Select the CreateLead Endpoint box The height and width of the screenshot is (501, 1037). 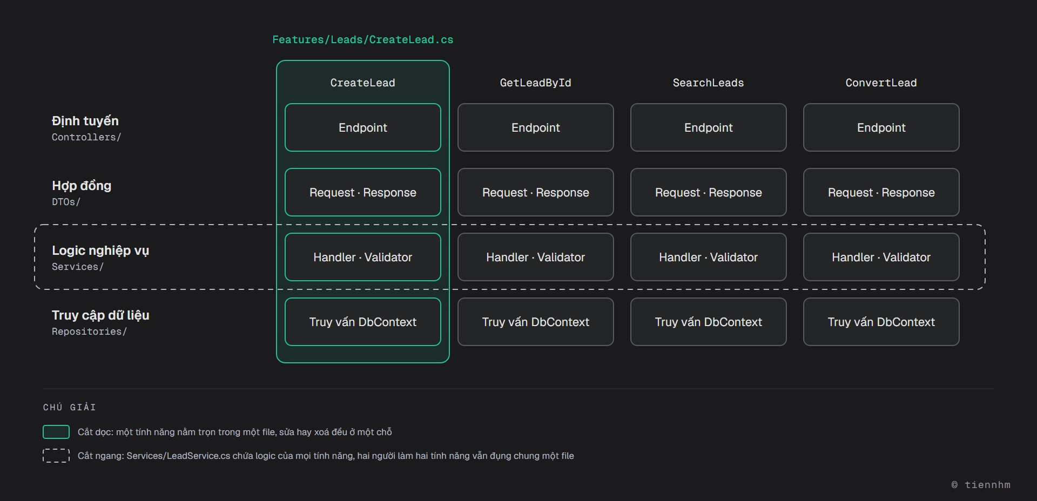363,127
